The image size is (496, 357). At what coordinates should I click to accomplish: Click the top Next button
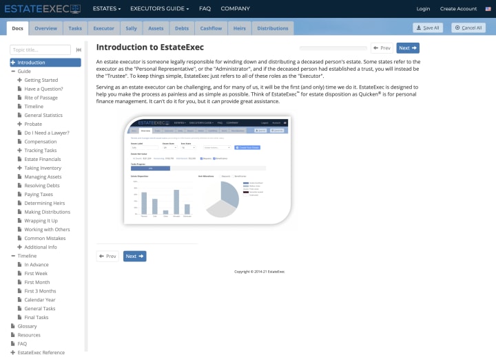(x=408, y=48)
